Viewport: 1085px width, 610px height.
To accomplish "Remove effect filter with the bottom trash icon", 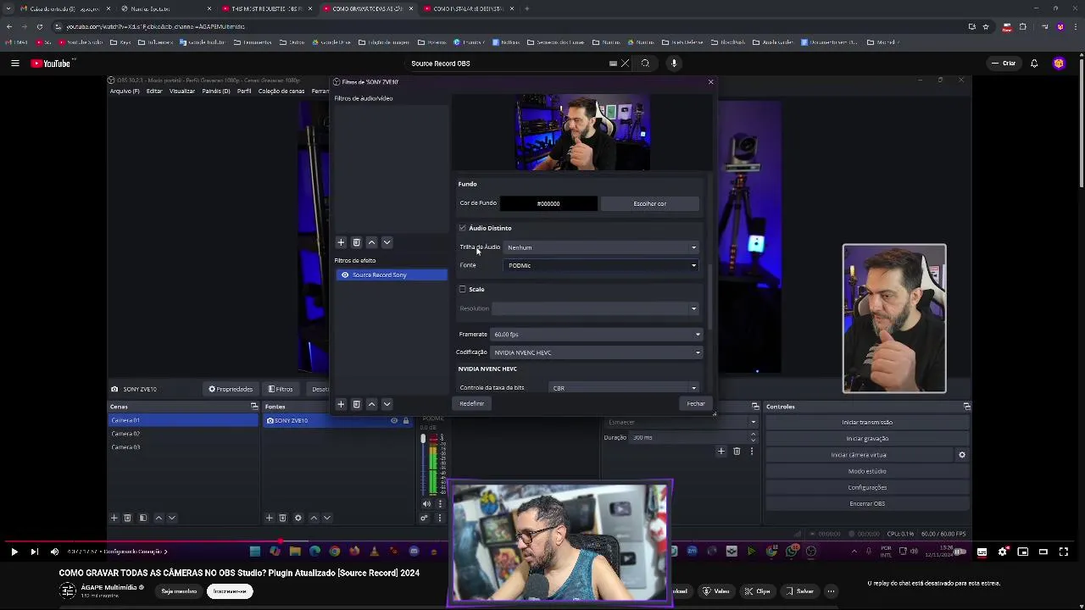I will 356,404.
